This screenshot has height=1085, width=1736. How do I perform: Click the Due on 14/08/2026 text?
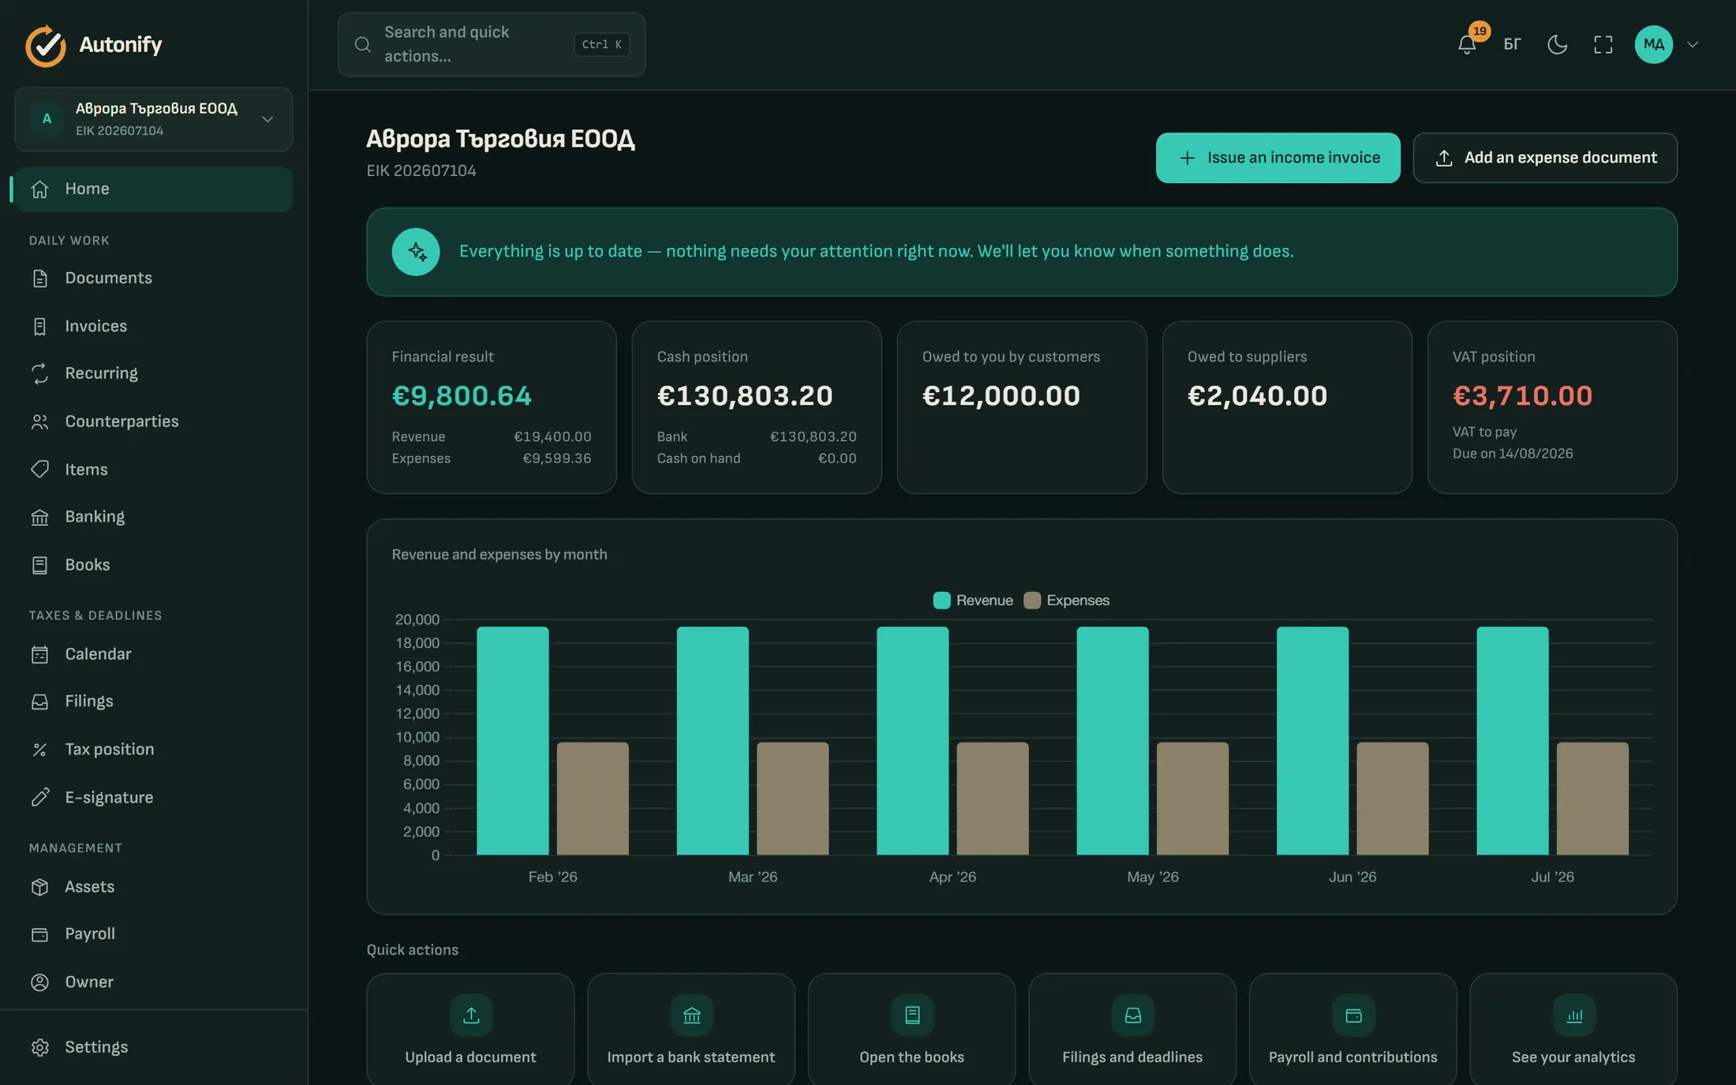pos(1513,454)
